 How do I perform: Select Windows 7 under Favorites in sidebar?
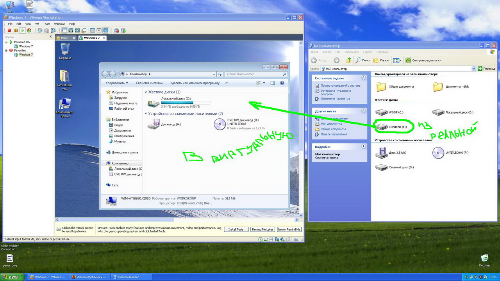23,55
